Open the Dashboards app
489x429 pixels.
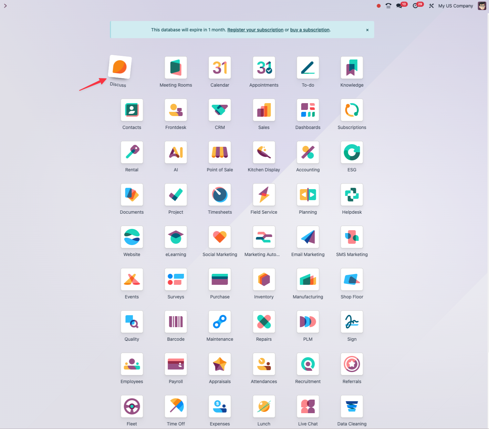pos(308,110)
